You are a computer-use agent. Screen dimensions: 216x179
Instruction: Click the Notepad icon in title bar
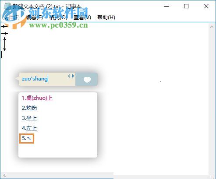7,6
